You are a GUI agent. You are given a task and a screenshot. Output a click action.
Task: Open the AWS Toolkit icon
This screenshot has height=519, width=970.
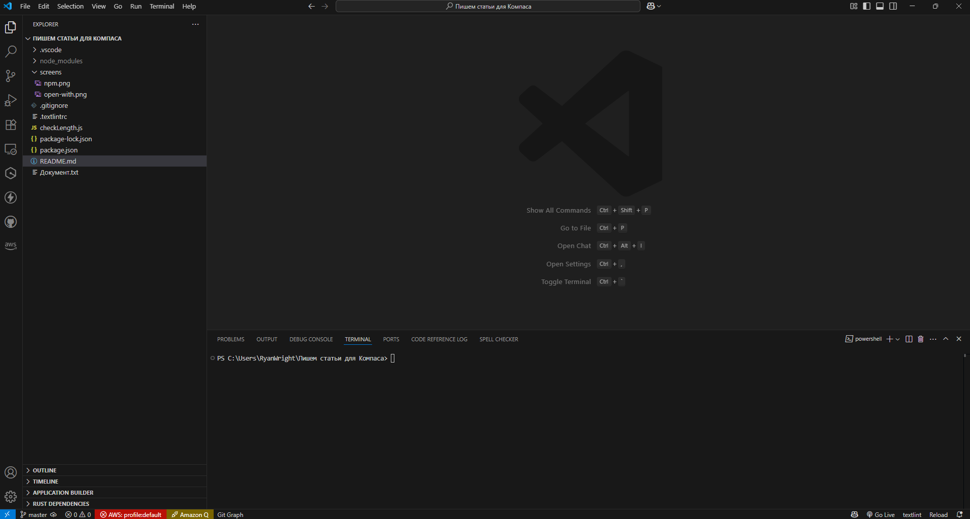click(x=11, y=246)
